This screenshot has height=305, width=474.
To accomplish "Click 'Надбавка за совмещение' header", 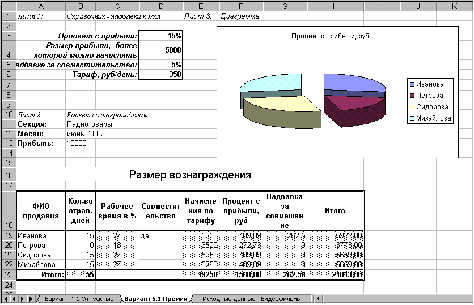I will pyautogui.click(x=285, y=211).
